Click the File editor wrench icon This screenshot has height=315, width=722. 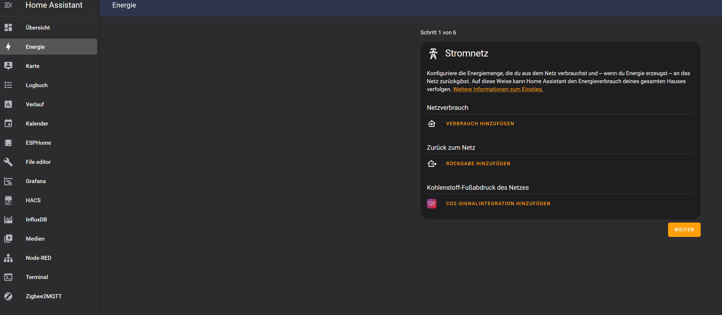click(x=8, y=162)
